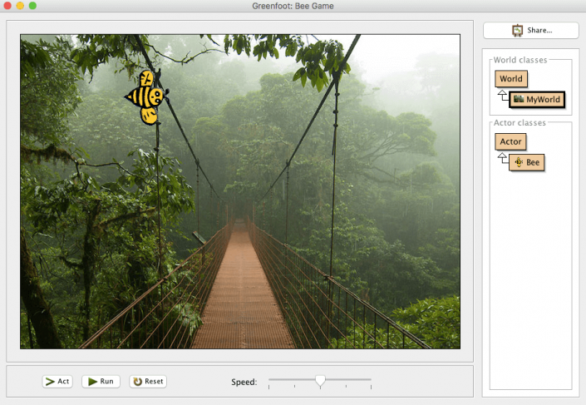Image resolution: width=586 pixels, height=405 pixels.
Task: Set Speed slider to the leftmost tick
Action: (269, 383)
